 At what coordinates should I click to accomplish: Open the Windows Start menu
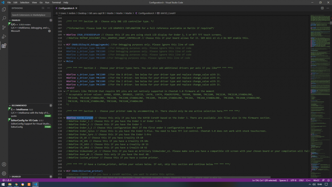3,184
